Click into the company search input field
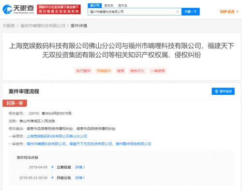 (x=132, y=12)
